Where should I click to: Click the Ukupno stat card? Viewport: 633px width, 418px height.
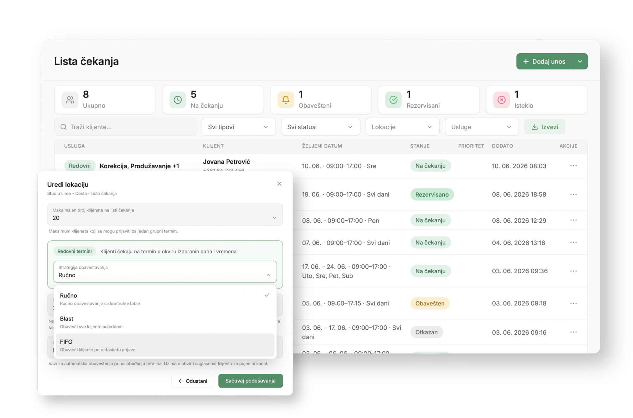(x=105, y=100)
